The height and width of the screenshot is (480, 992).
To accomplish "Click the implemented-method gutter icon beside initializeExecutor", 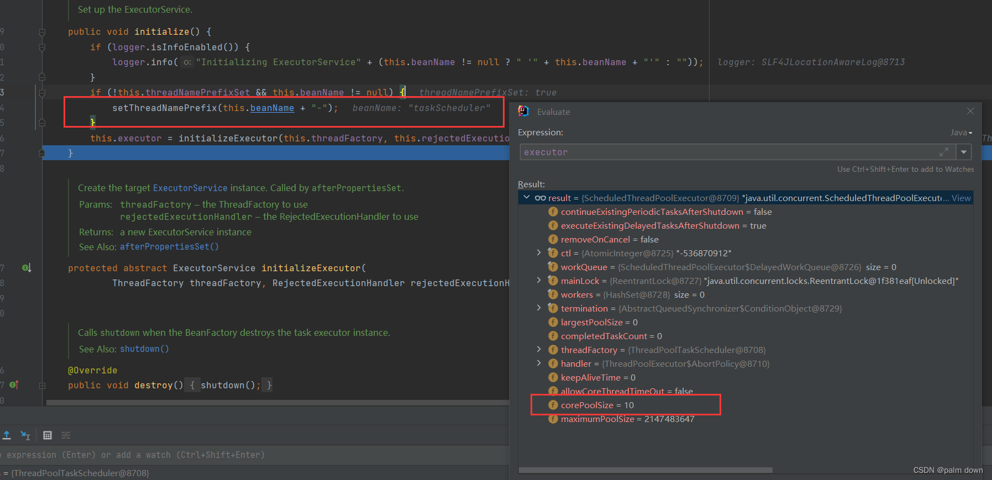I will [27, 268].
